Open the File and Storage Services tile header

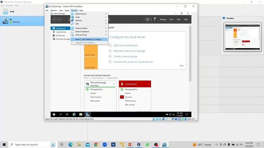pos(100,84)
